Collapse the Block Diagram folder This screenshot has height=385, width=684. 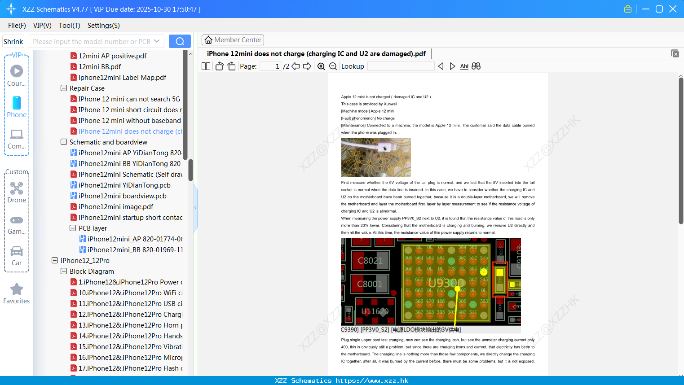(x=64, y=271)
